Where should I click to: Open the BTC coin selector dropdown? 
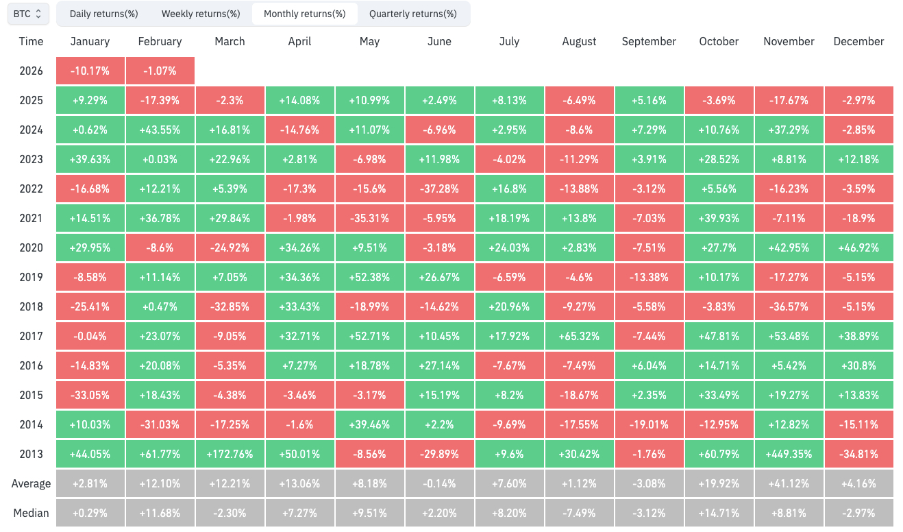pyautogui.click(x=28, y=14)
